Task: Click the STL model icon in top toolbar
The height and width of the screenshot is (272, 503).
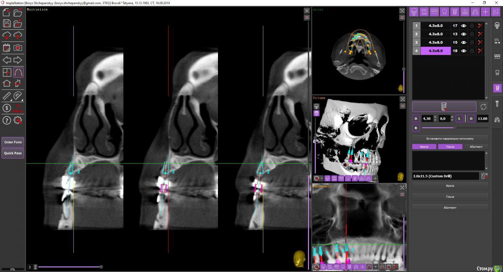Action: pos(424,11)
